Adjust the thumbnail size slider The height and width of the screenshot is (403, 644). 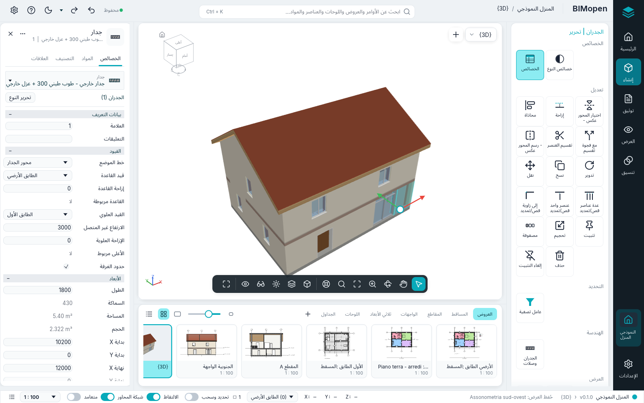pos(204,314)
